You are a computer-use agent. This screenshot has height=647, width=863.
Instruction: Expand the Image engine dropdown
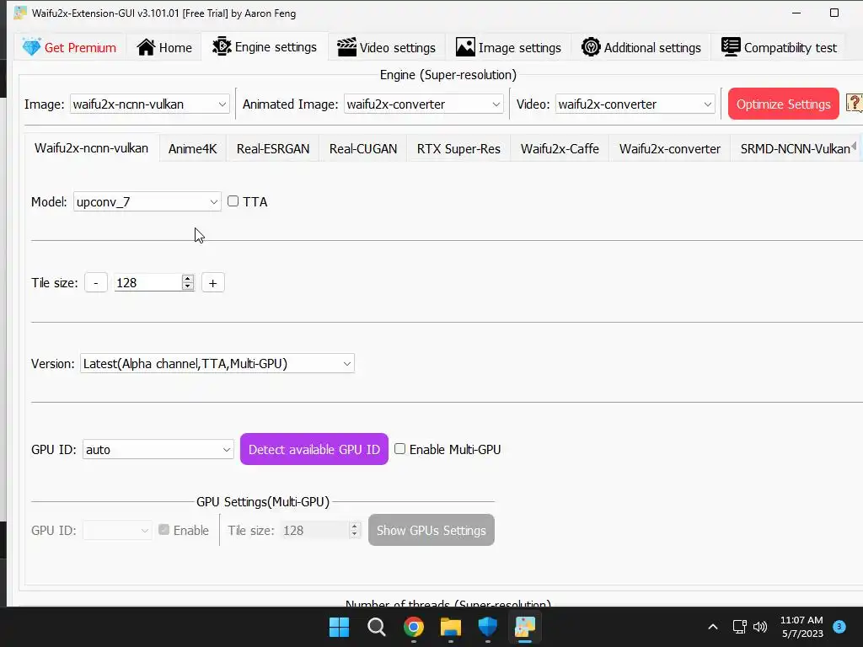tap(150, 104)
